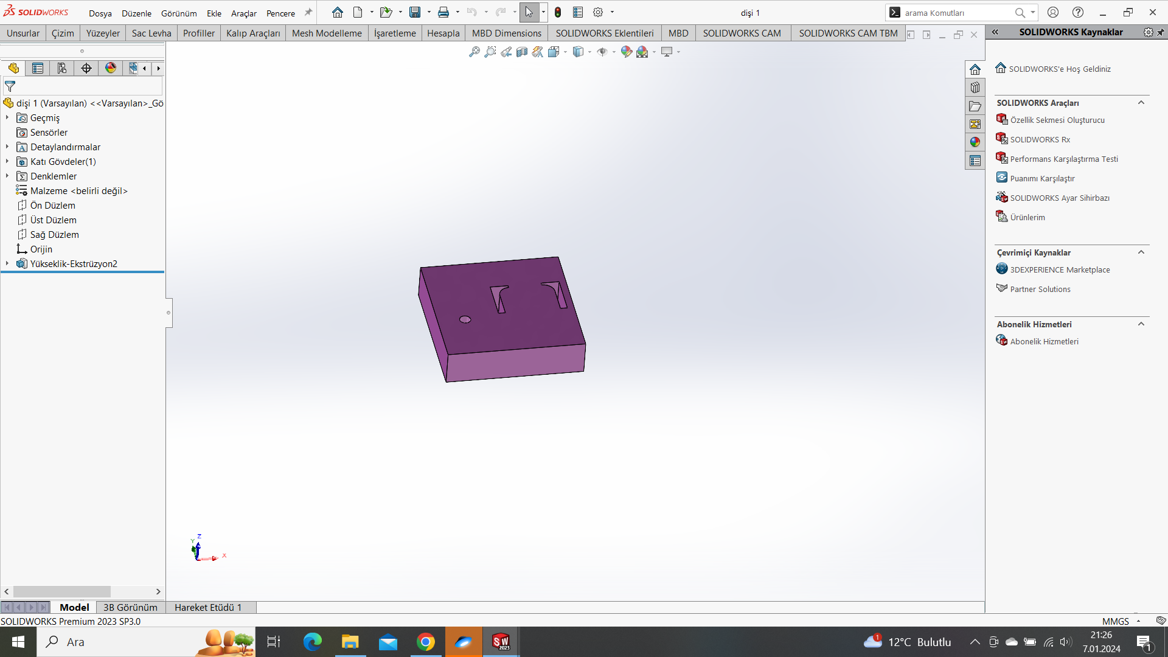Collapse the SOLIDWORKS Araçları section
Viewport: 1168px width, 657px height.
(x=1141, y=103)
